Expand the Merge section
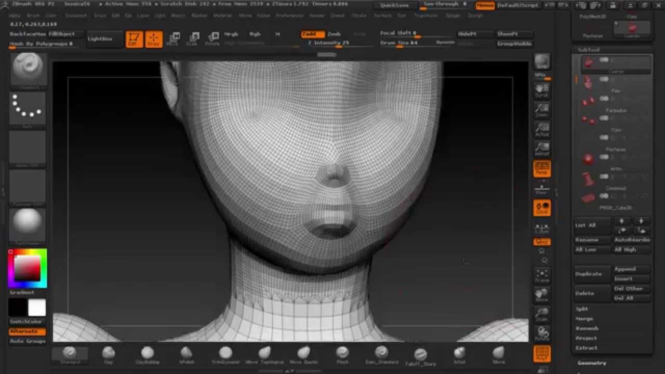 [584, 319]
